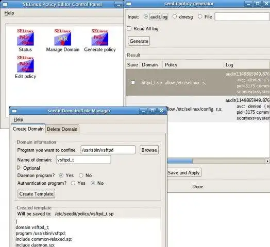
Task: Open the Manage Domain icon
Action: click(63, 40)
